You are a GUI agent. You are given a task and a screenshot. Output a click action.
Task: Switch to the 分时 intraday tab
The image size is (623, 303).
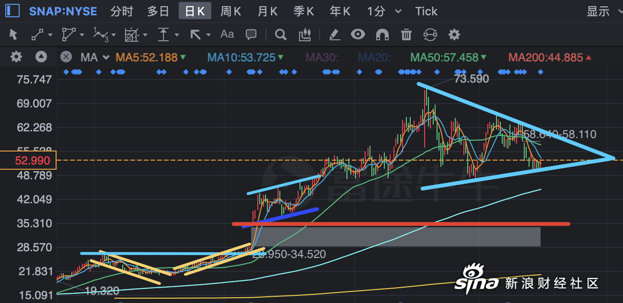click(122, 11)
